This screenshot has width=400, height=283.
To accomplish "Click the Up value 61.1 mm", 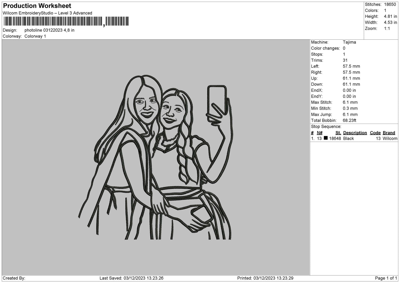I will tap(351, 78).
